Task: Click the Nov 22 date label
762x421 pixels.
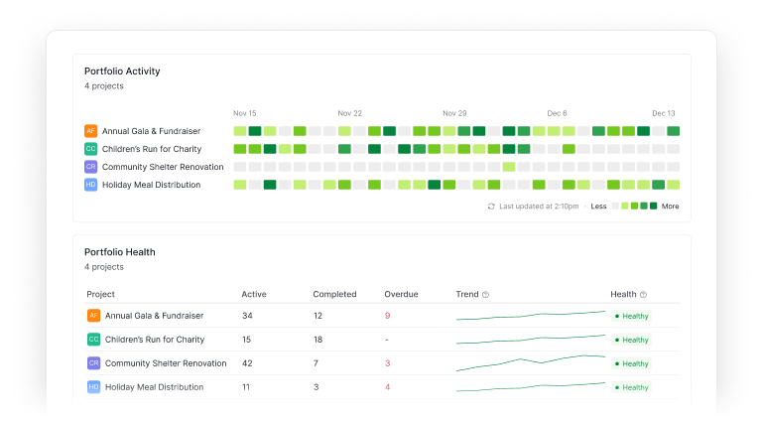Action: click(x=350, y=113)
